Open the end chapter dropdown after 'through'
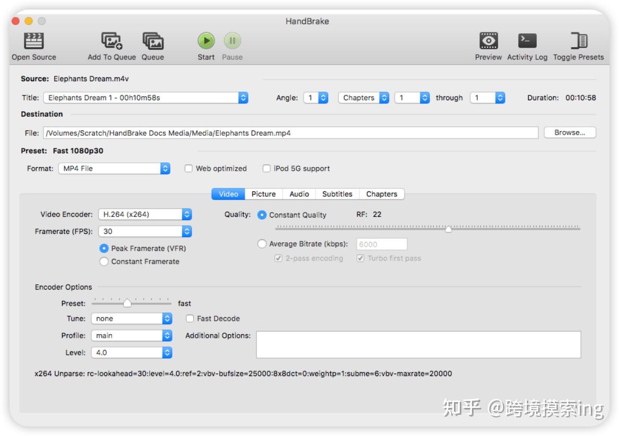This screenshot has width=619, height=436. pyautogui.click(x=487, y=98)
